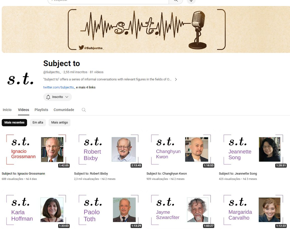The height and width of the screenshot is (230, 290).
Task: Switch to the Início tab
Action: [7, 110]
